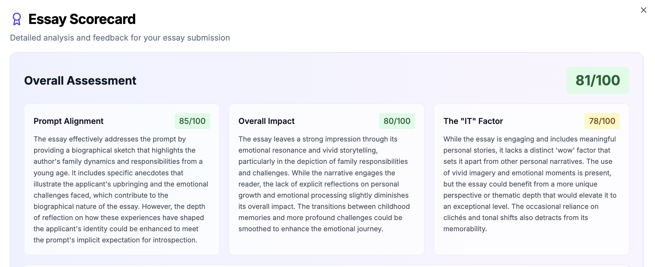Select the subtitle text about essay feedback

coord(120,38)
